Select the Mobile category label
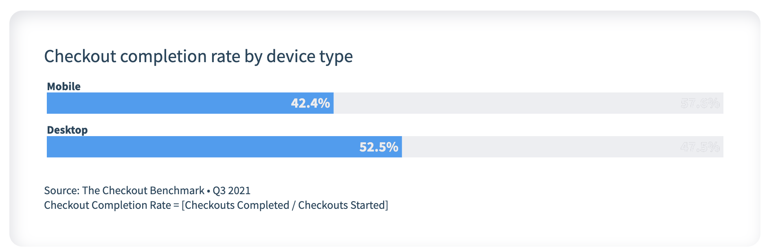The height and width of the screenshot is (247, 767). pos(64,87)
